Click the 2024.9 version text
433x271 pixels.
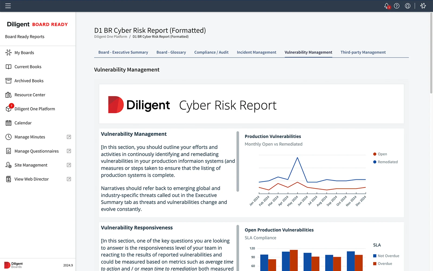(x=68, y=265)
